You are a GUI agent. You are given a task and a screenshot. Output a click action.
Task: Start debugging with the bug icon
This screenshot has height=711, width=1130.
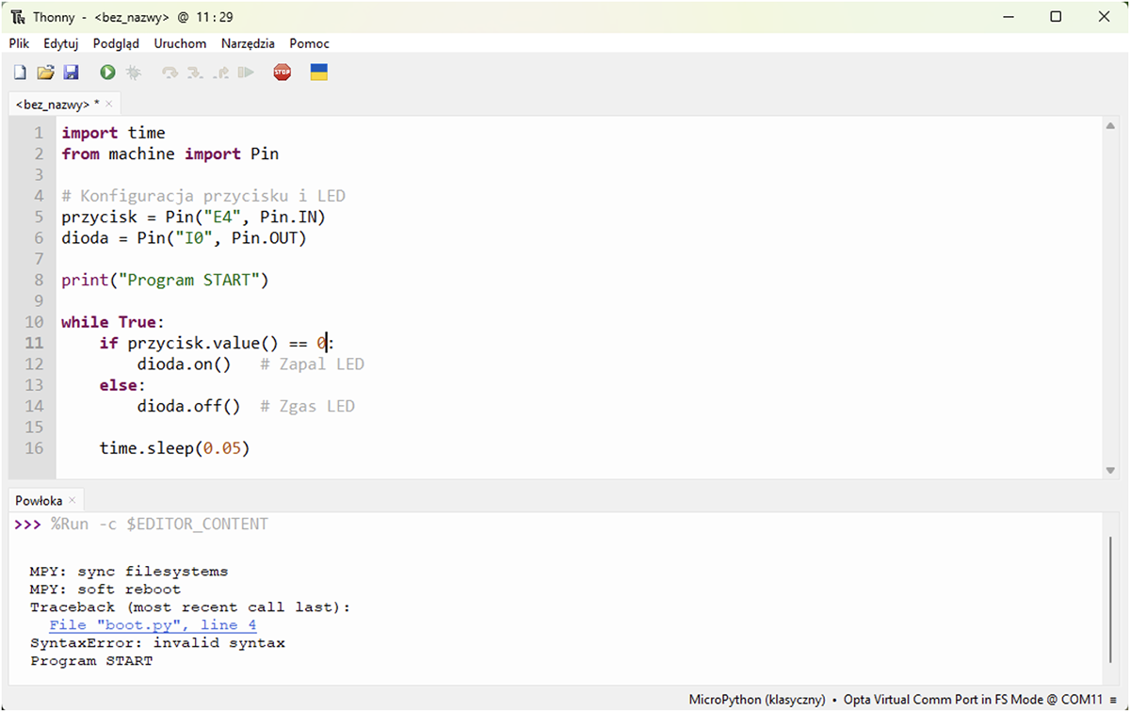click(134, 73)
